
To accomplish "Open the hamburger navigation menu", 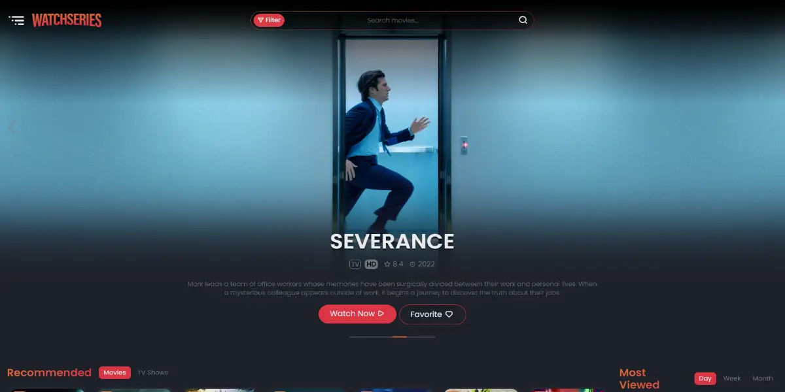I will 16,20.
